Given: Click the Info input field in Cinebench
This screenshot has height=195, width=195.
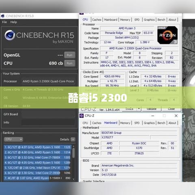Looking at the screenshot, I should [x=48, y=122].
